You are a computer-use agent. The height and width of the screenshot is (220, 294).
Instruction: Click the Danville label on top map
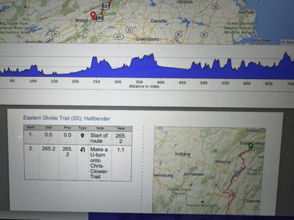tap(159, 21)
